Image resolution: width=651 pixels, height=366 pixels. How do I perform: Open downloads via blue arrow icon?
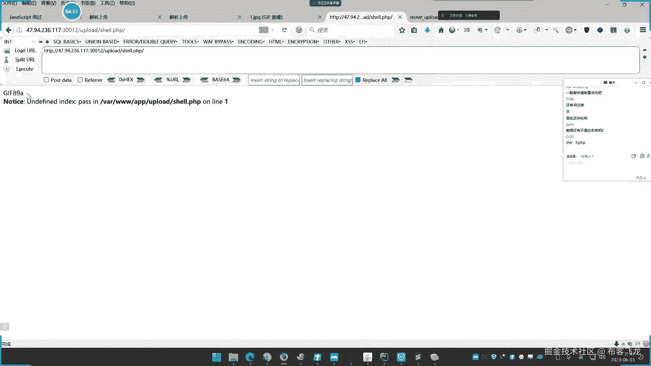click(427, 30)
